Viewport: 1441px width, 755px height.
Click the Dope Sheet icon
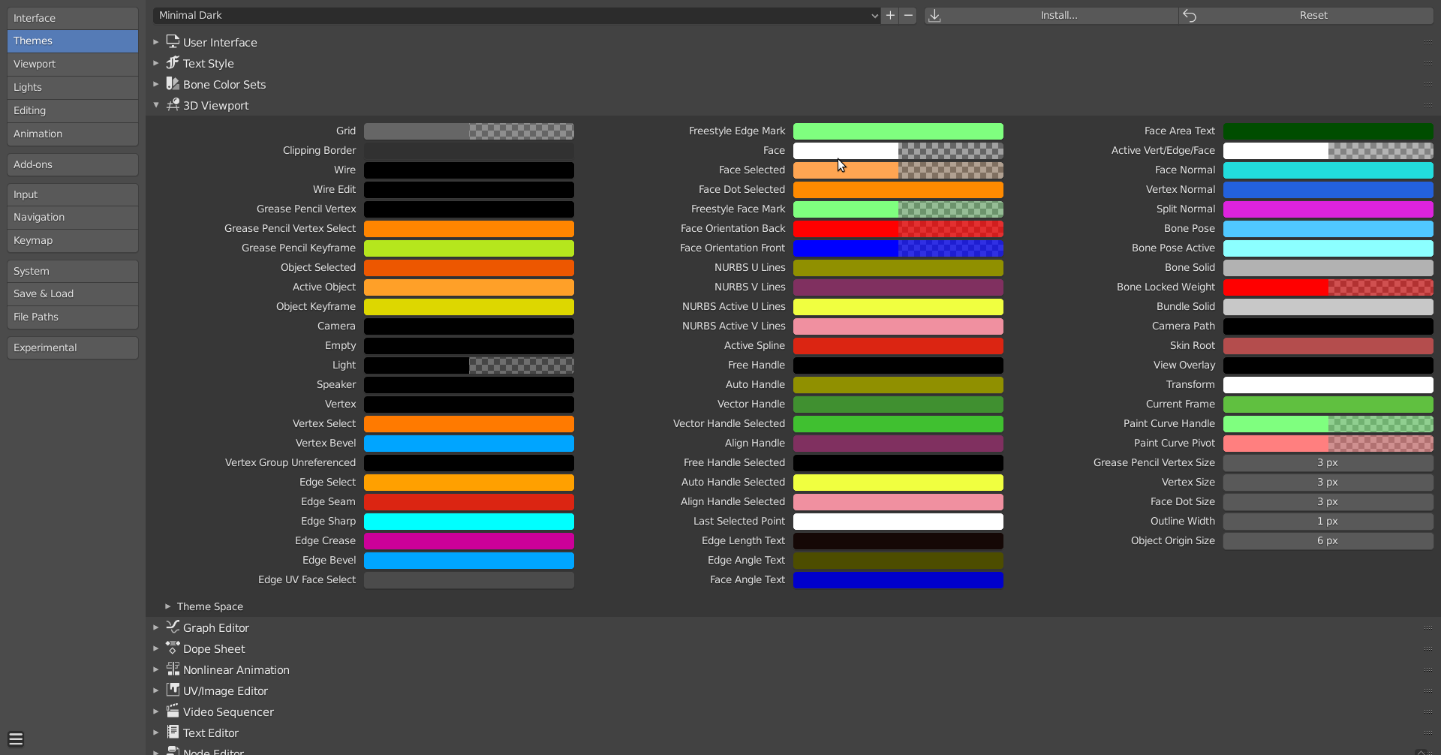coord(173,648)
